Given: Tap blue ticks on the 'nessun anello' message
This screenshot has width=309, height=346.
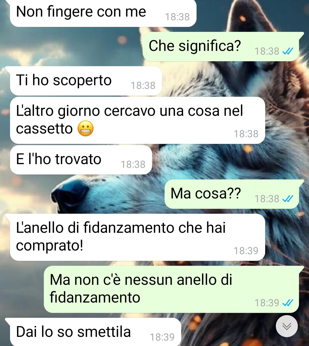Looking at the screenshot, I should click(288, 303).
